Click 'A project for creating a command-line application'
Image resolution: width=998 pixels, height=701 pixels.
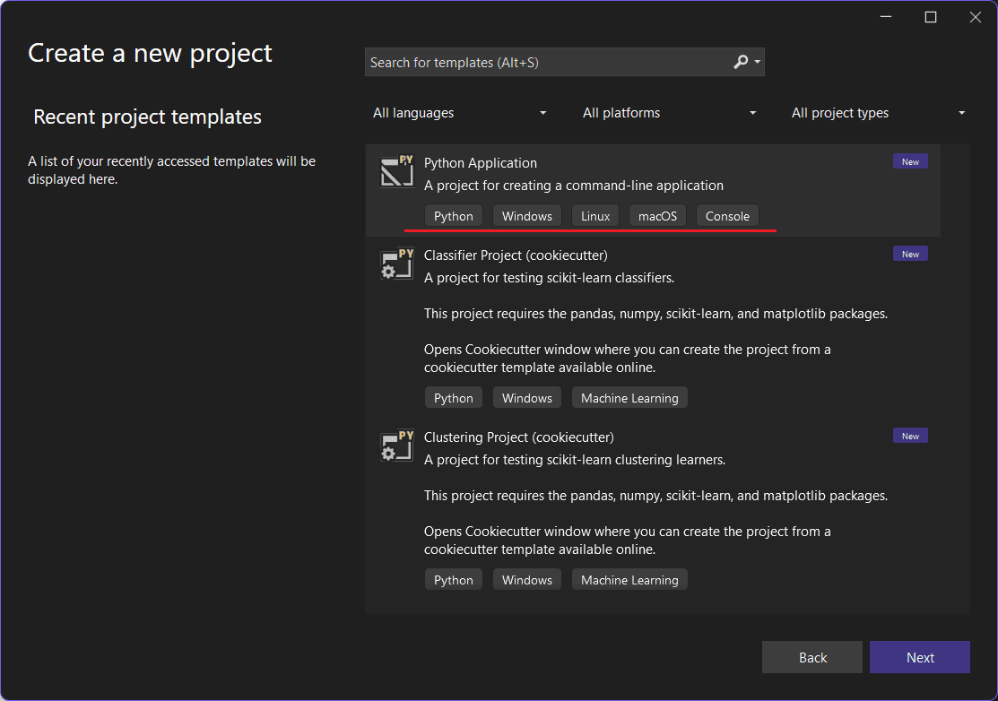click(x=574, y=186)
